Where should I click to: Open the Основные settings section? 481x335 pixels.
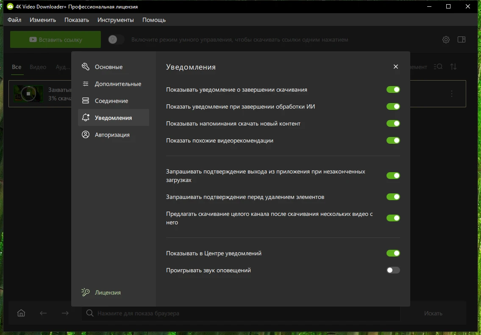pyautogui.click(x=108, y=67)
